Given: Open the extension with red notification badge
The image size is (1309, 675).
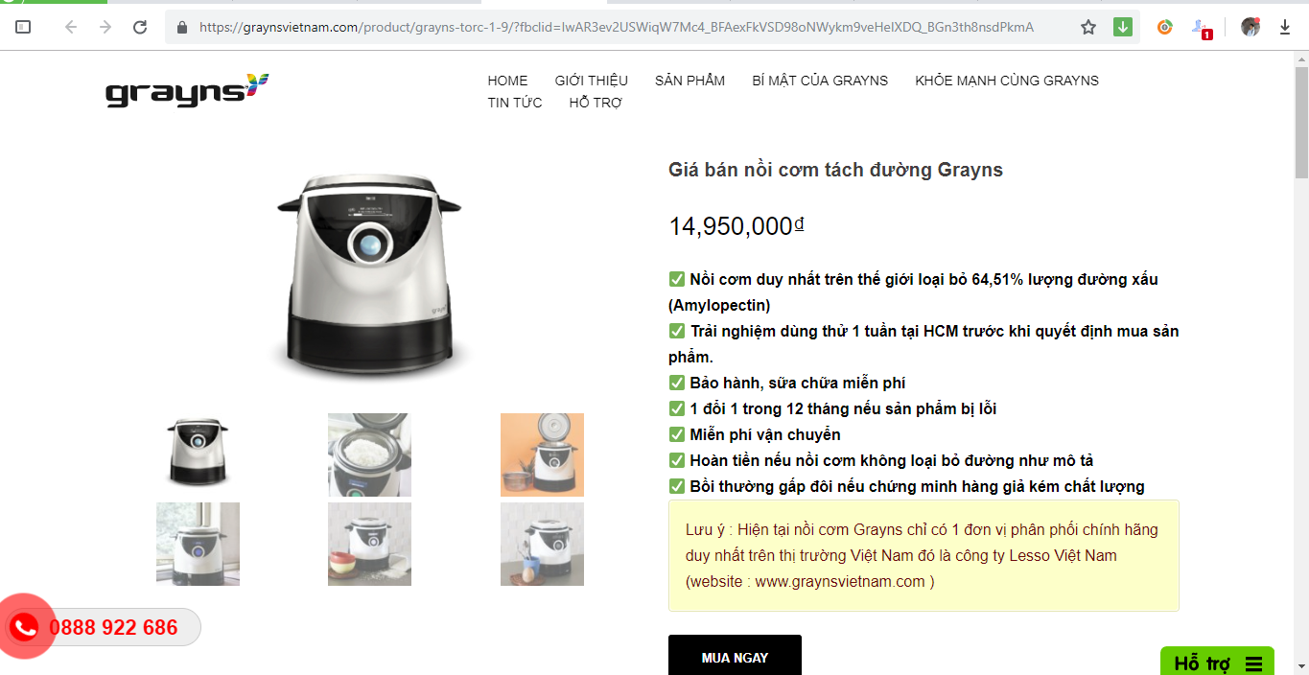Looking at the screenshot, I should pos(1202,28).
